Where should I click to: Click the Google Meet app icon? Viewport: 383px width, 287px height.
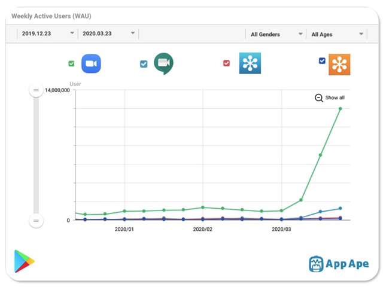[163, 63]
